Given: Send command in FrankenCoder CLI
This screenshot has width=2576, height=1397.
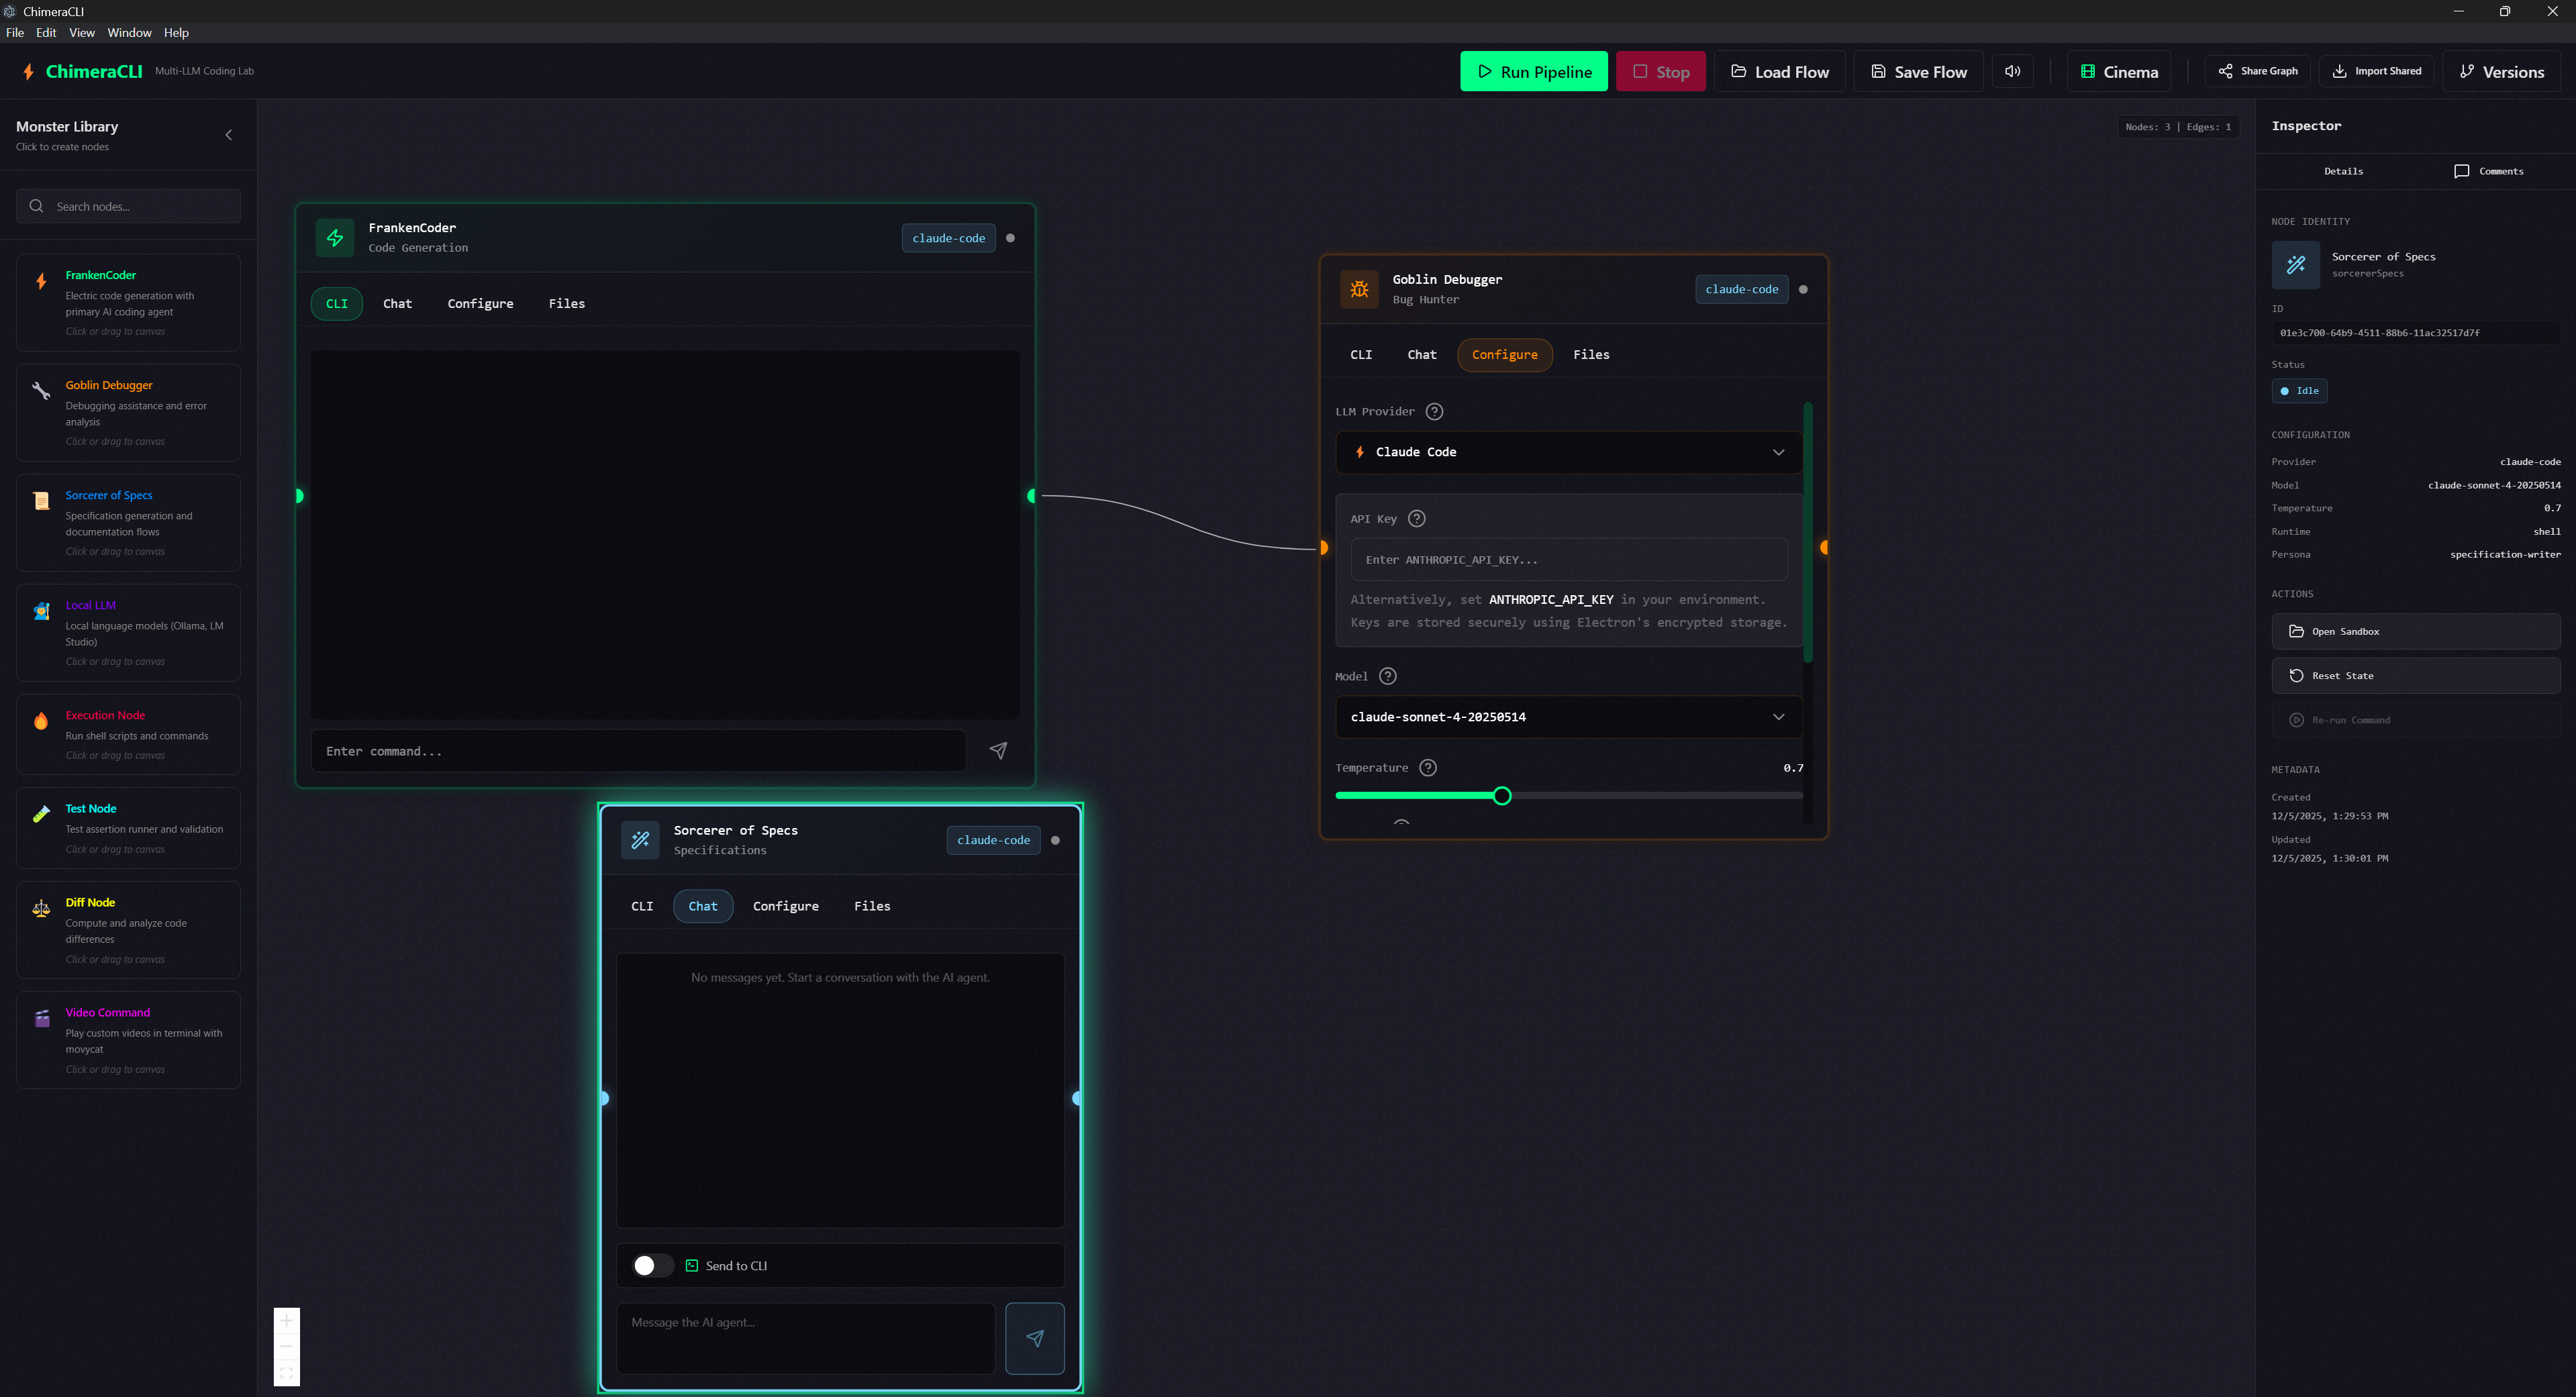Looking at the screenshot, I should click(998, 751).
